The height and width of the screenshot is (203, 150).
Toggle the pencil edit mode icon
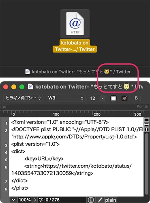point(100,200)
